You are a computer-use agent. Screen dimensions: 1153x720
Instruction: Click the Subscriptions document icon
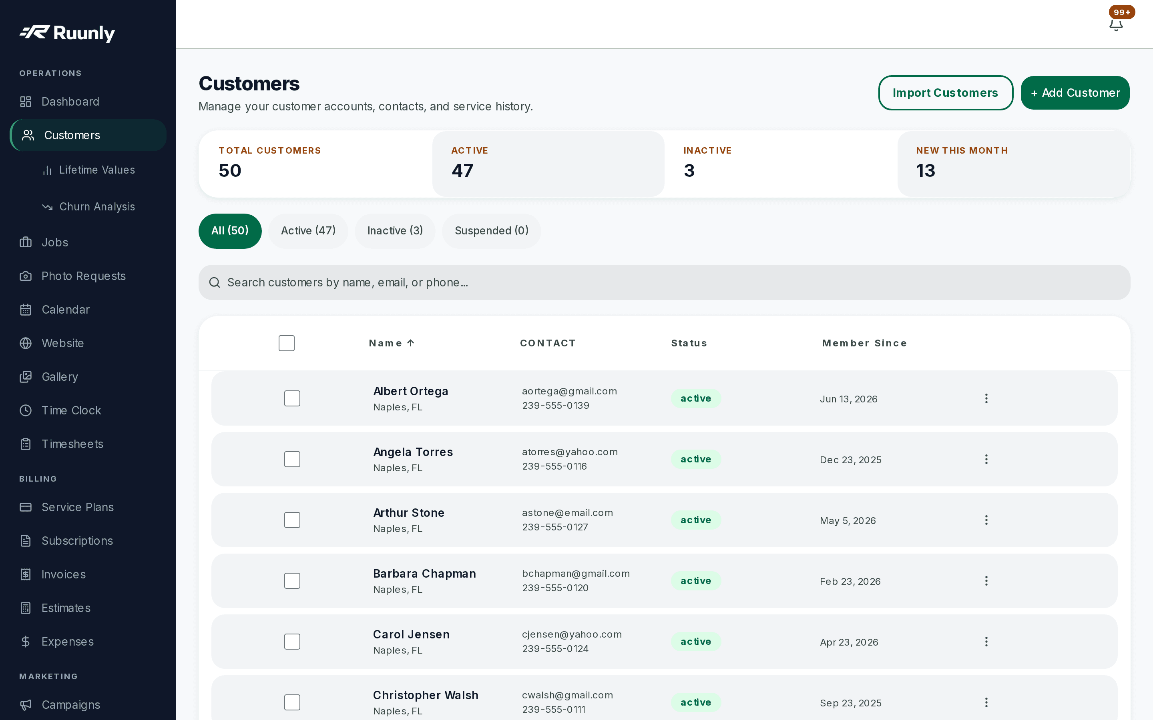pos(26,541)
